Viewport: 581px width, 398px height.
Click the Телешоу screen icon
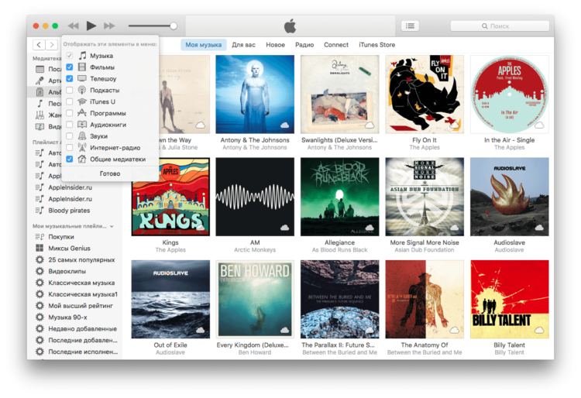click(82, 78)
